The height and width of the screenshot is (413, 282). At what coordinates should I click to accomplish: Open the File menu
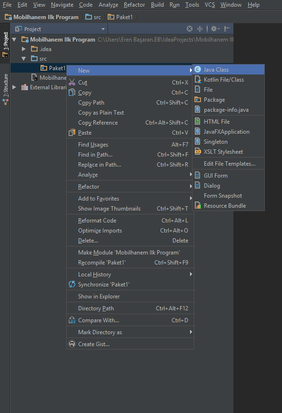pyautogui.click(x=7, y=5)
